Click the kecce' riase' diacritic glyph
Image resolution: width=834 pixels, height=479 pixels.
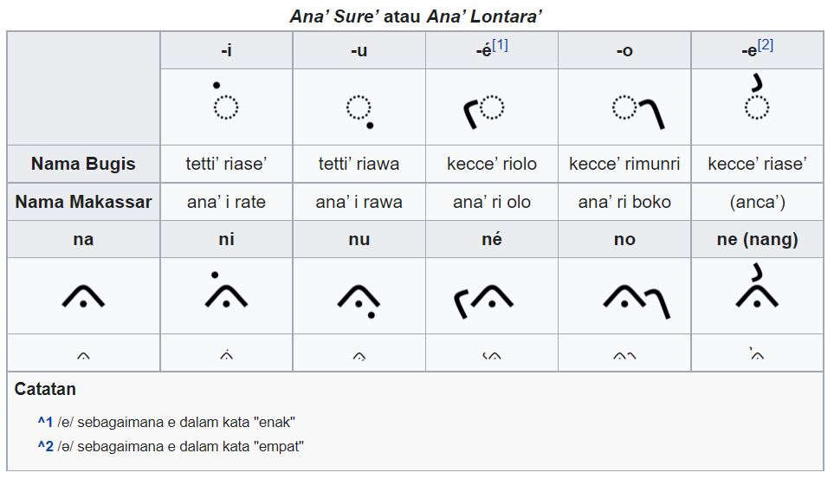(x=756, y=97)
